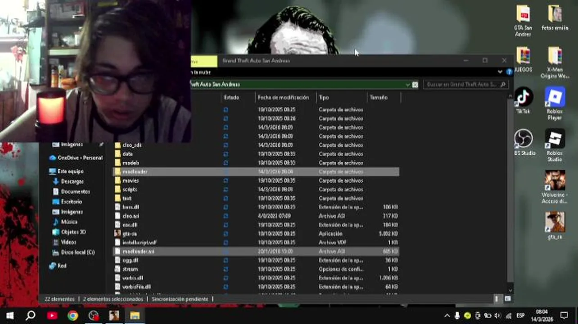Select OneDrive - Personal in sidebar

(x=76, y=158)
